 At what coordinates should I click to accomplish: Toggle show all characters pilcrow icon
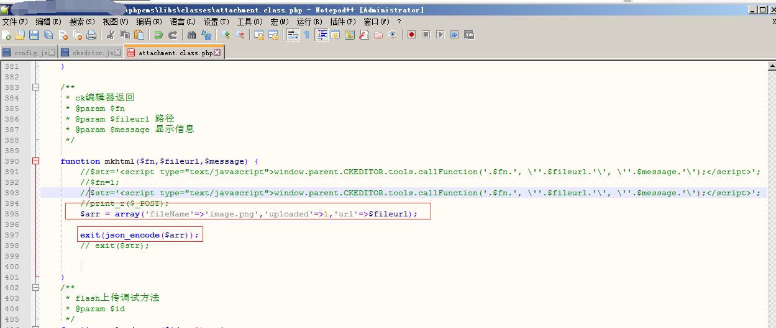[306, 35]
